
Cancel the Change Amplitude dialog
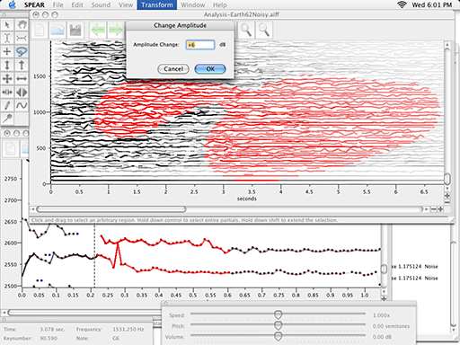[173, 69]
